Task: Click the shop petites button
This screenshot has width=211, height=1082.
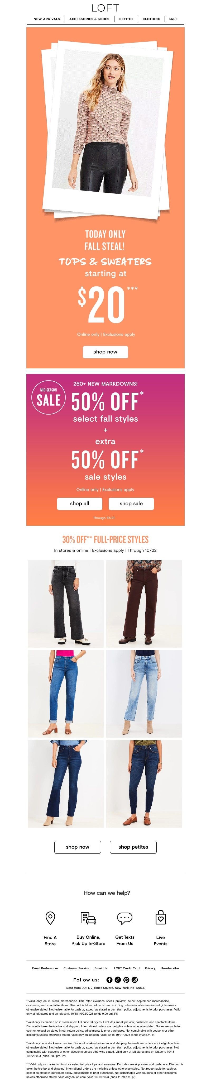Action: pyautogui.click(x=133, y=847)
